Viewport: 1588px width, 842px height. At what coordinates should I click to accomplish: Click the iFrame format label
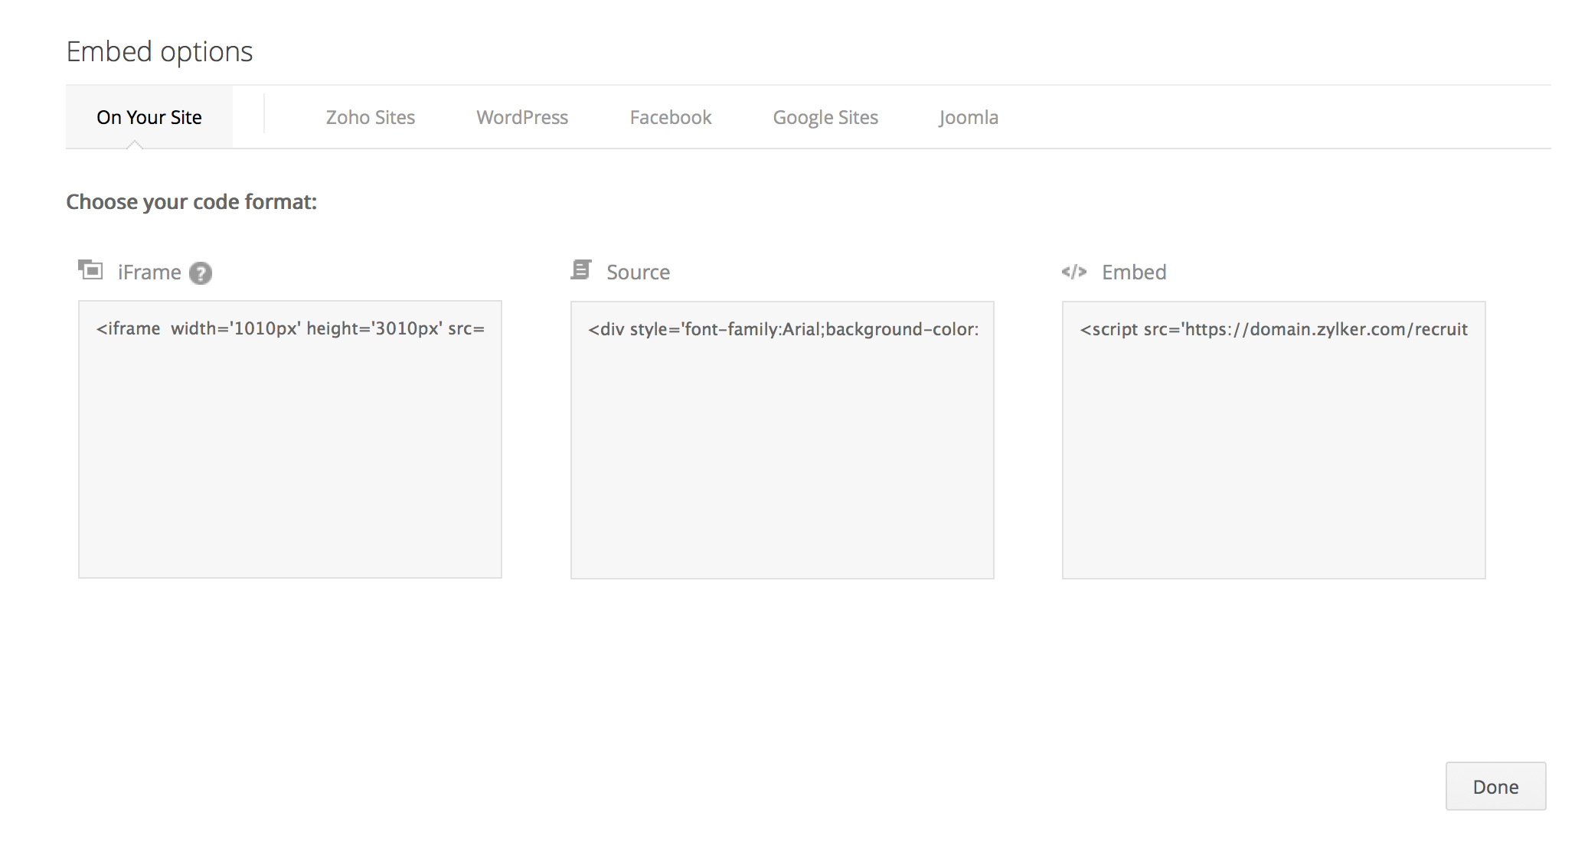tap(149, 273)
